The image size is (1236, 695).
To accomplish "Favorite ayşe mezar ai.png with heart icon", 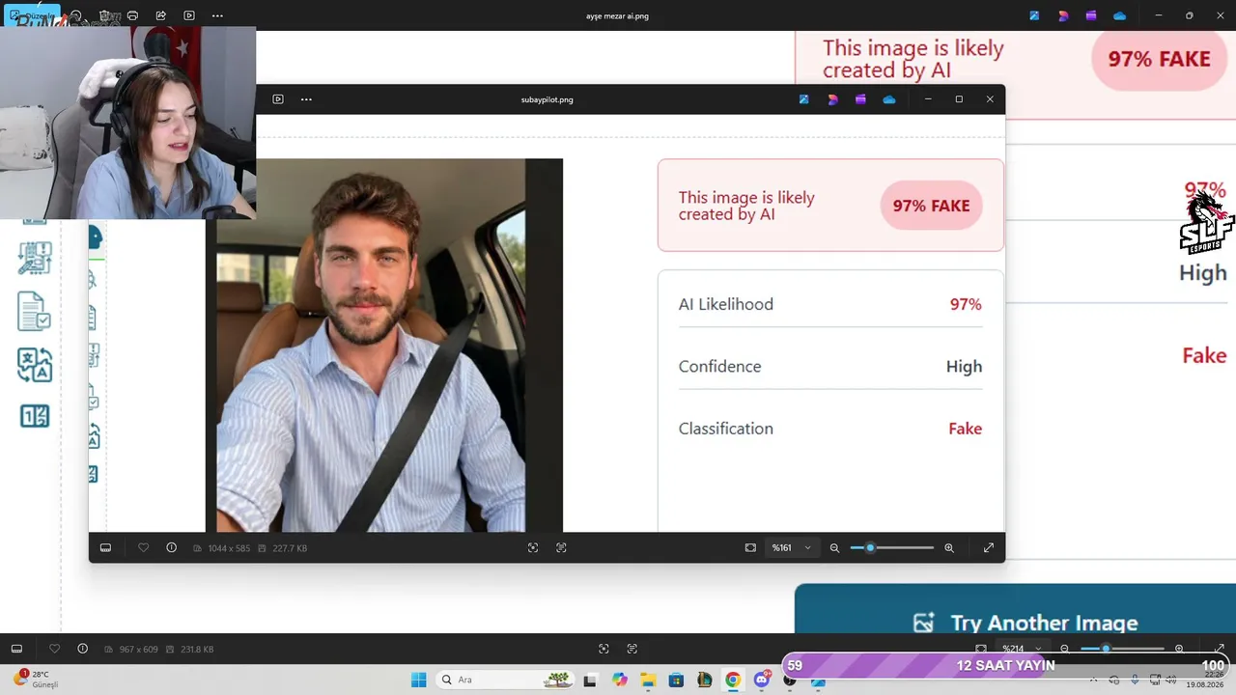I will (54, 649).
